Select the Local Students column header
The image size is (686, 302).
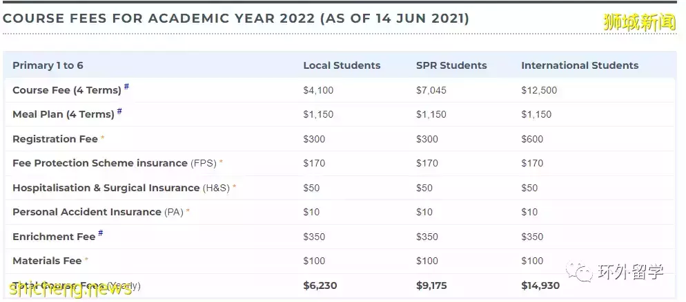pyautogui.click(x=342, y=65)
